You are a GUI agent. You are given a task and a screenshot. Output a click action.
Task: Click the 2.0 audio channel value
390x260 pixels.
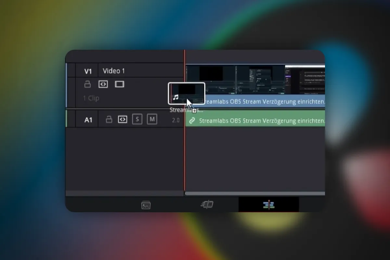[176, 120]
